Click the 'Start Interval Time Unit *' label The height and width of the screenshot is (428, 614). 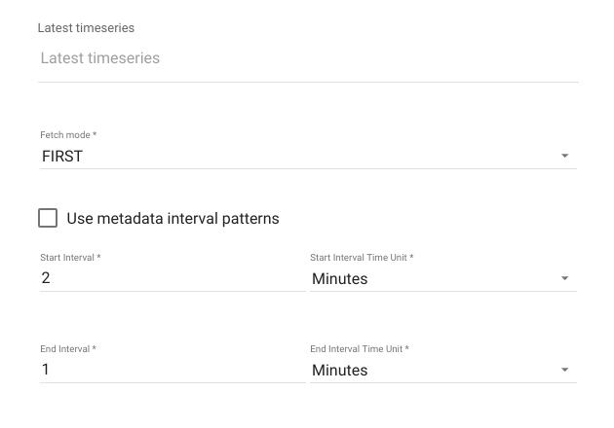(362, 258)
